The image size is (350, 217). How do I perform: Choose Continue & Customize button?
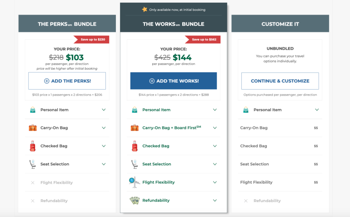pyautogui.click(x=280, y=81)
